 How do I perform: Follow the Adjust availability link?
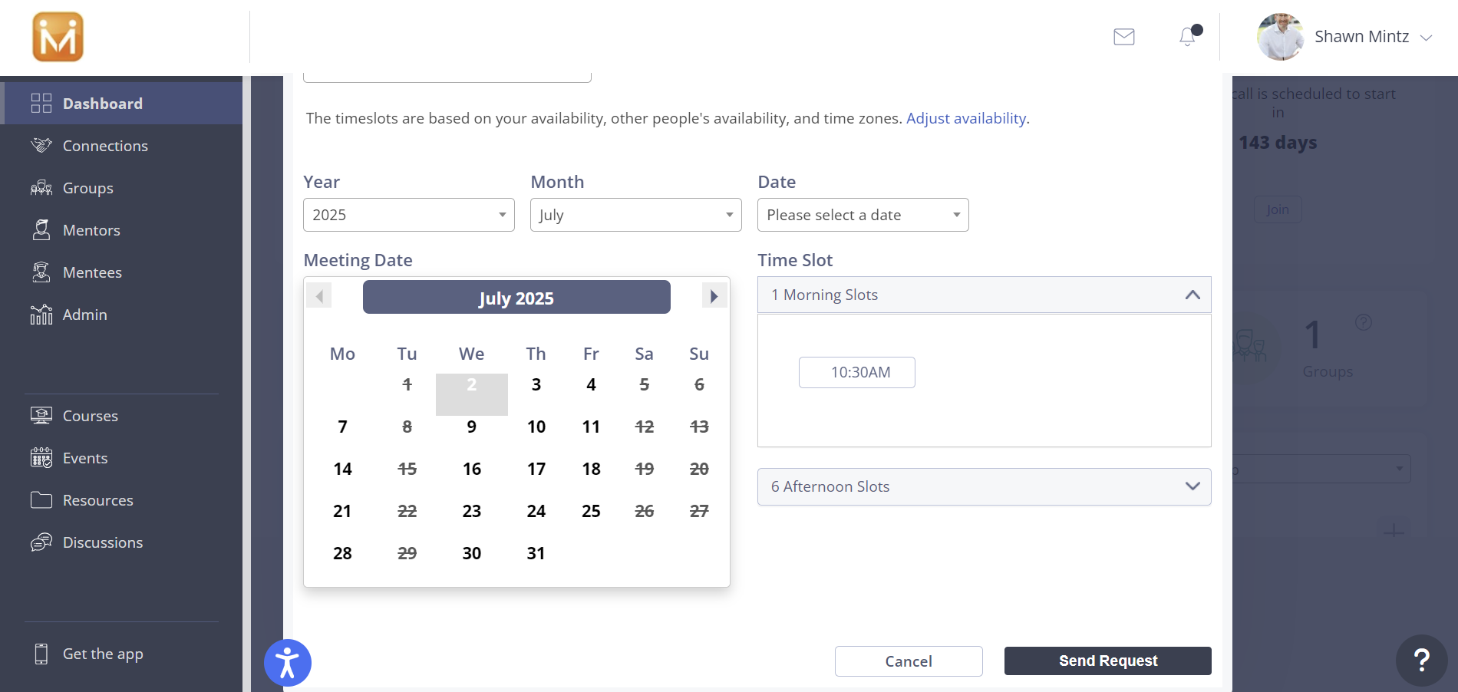[x=965, y=118]
